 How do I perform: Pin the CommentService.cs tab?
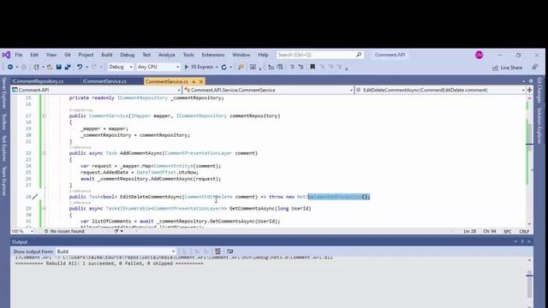click(194, 82)
